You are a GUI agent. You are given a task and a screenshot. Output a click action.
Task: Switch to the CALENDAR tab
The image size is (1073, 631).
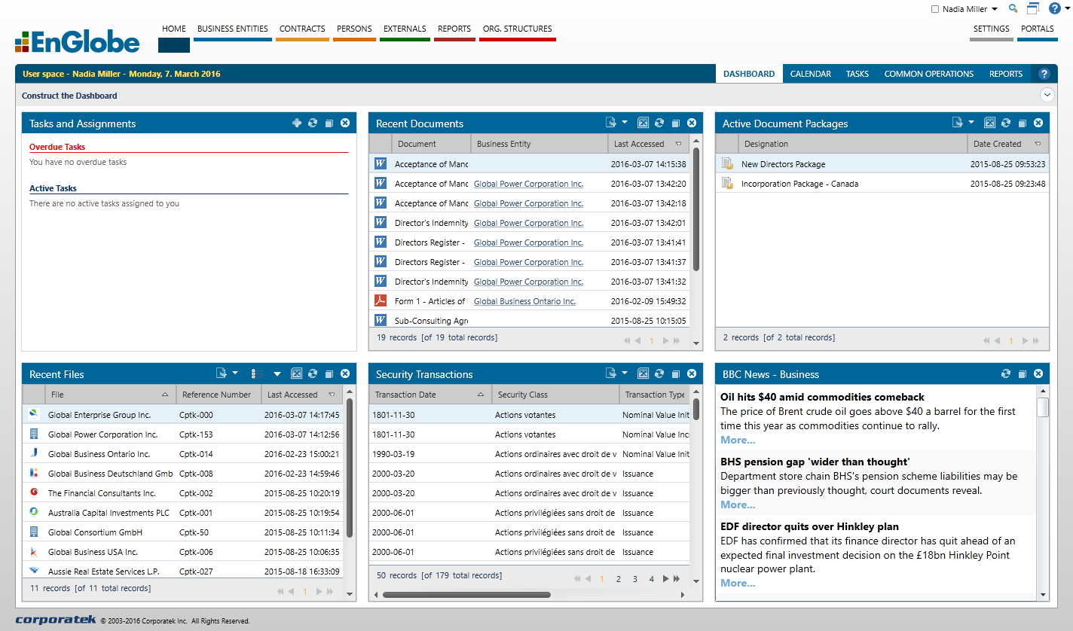click(x=811, y=74)
